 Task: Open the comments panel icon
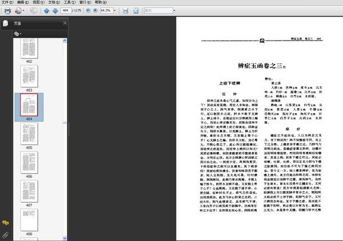pyautogui.click(x=6, y=223)
